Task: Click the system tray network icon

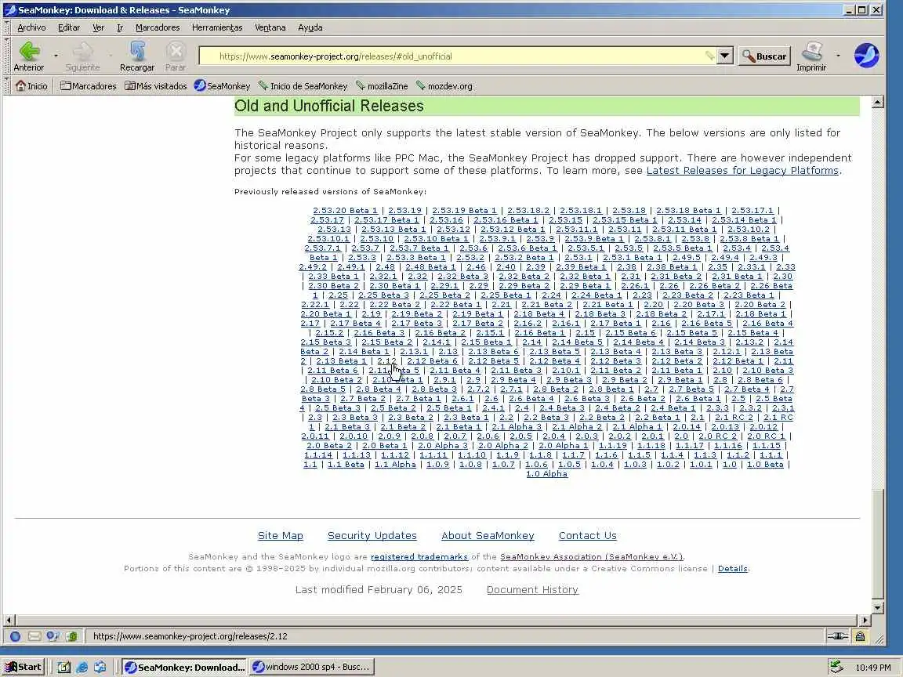Action: (836, 668)
